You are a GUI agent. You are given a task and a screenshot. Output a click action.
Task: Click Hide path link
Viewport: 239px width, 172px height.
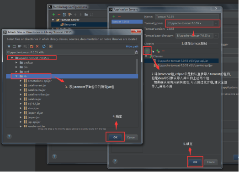point(132,46)
